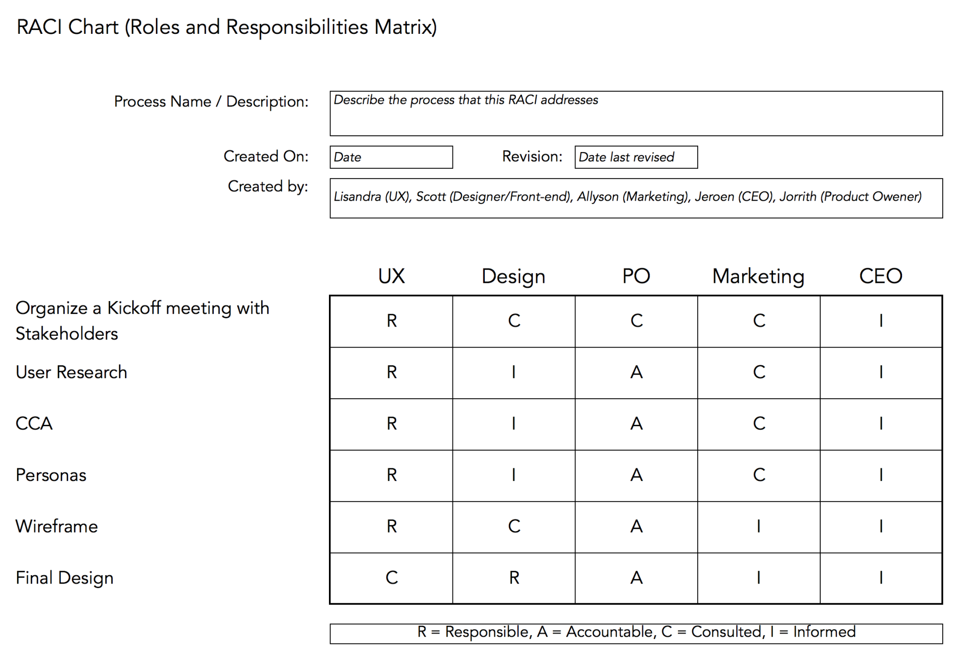Screen dimensions: 956x663
Task: Select the Personas row label
Action: 51,475
